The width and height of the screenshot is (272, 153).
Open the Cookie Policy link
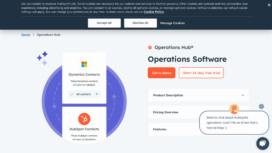(x=154, y=12)
